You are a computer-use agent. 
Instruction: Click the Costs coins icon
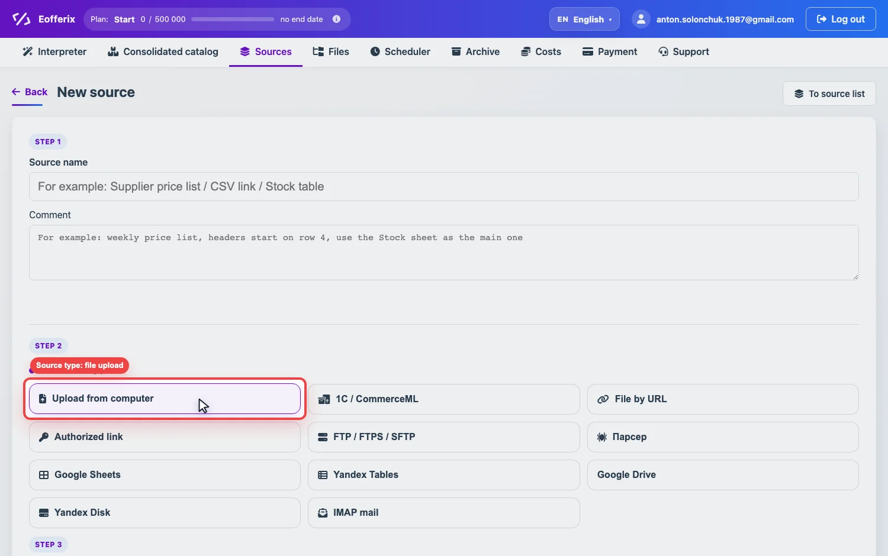coord(525,51)
